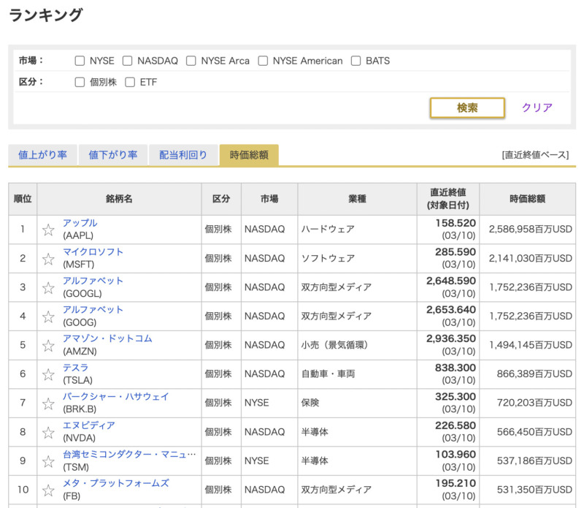Viewport: 584px width, 508px height.
Task: Click the 市場 column header in the table
Action: (x=269, y=199)
